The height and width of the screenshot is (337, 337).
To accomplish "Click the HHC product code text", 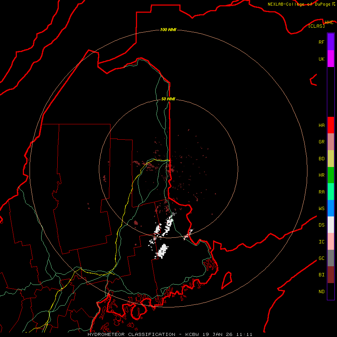I will [x=329, y=22].
